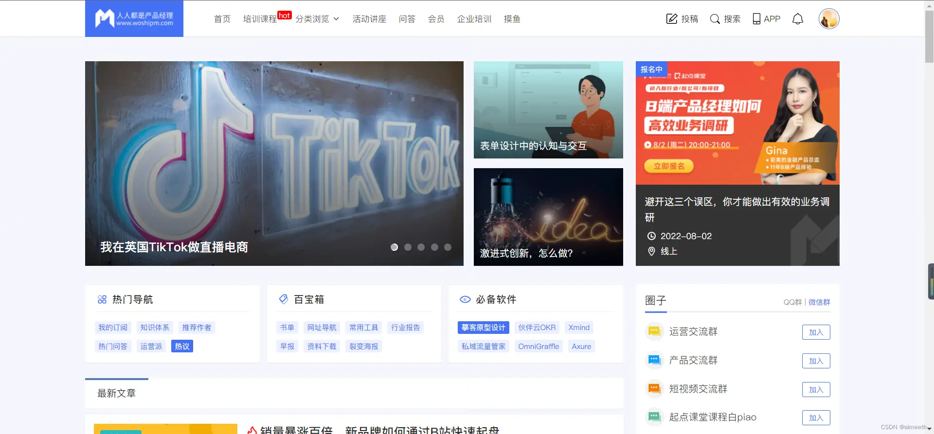Viewport: 934px width, 434px height.
Task: Click 立即报名 button on event banner
Action: tap(669, 166)
